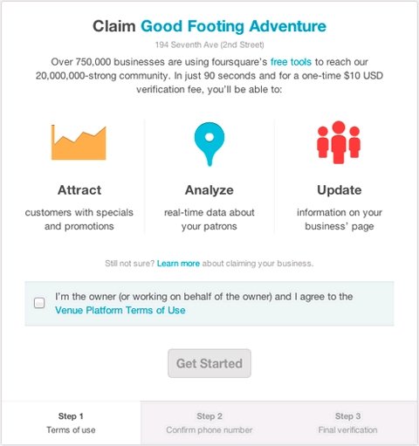The width and height of the screenshot is (419, 446).
Task: Click the orange Attract chart icon
Action: (x=79, y=142)
